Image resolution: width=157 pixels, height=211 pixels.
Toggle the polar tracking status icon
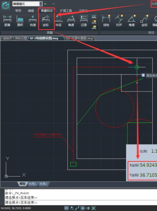pos(77,208)
